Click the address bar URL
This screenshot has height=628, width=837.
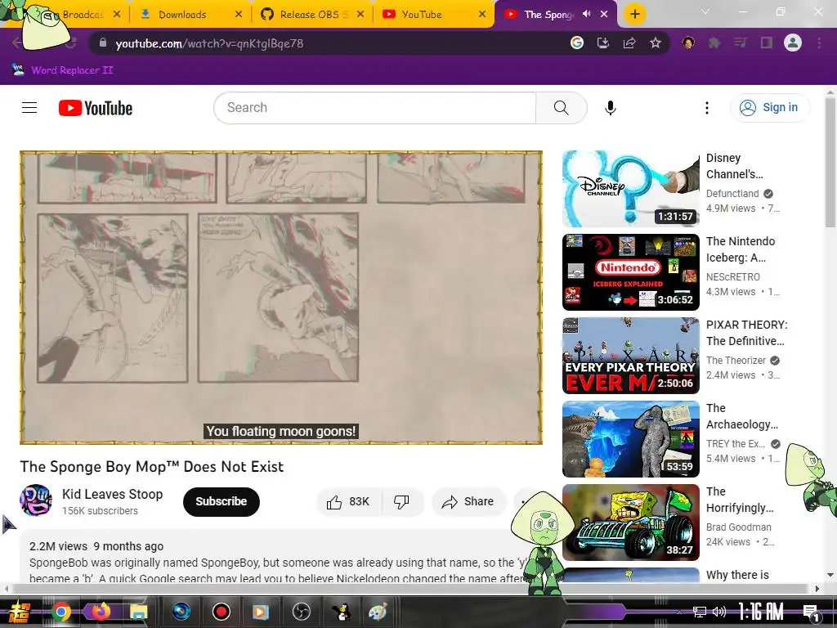(209, 43)
